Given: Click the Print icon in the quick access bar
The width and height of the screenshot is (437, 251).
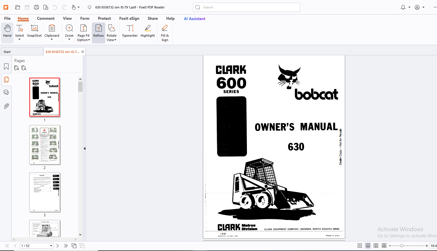Looking at the screenshot, I should coord(36,7).
